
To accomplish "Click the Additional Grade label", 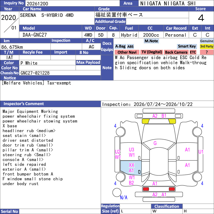I will [x=110, y=21].
